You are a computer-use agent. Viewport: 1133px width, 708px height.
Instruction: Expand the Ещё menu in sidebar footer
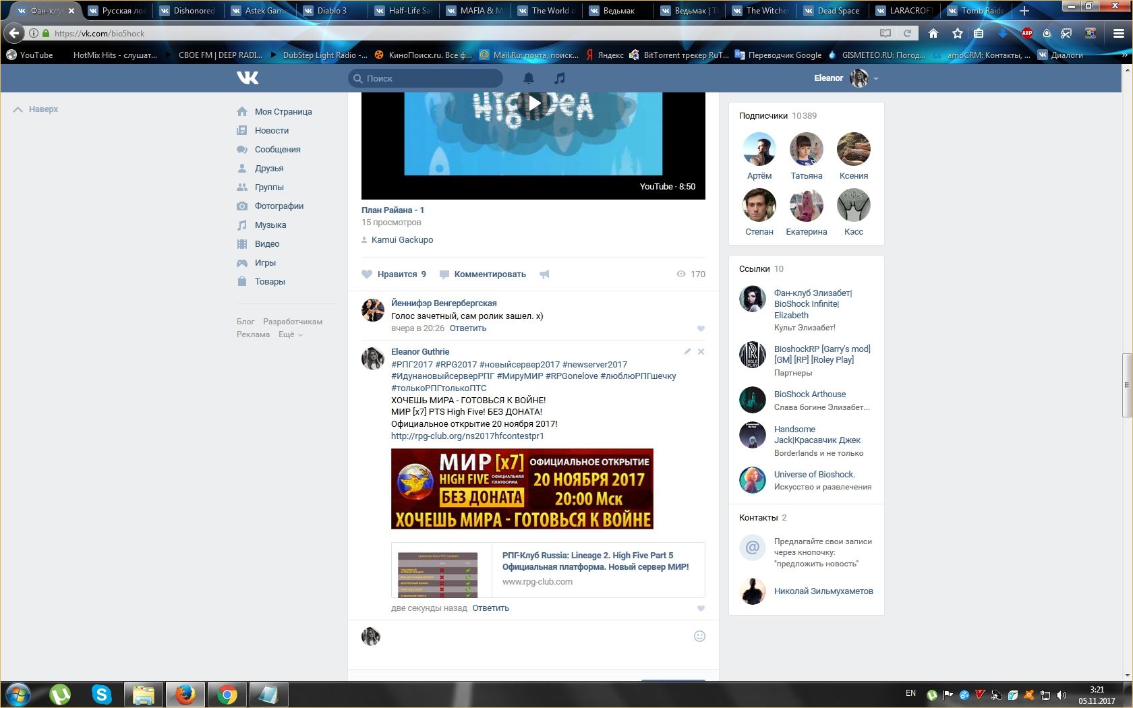291,334
